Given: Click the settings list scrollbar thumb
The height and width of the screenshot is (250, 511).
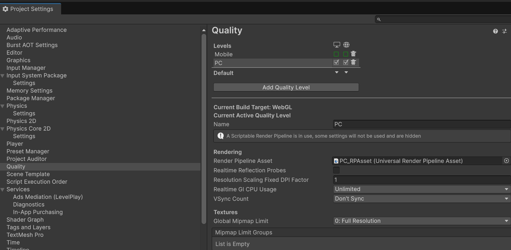Looking at the screenshot, I should point(204,129).
